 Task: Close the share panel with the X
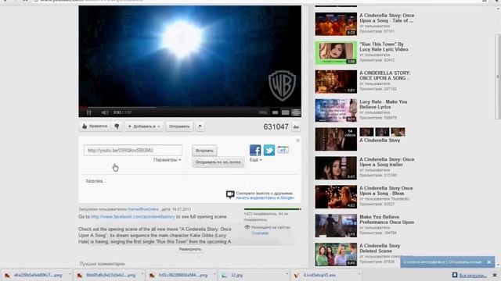point(297,140)
